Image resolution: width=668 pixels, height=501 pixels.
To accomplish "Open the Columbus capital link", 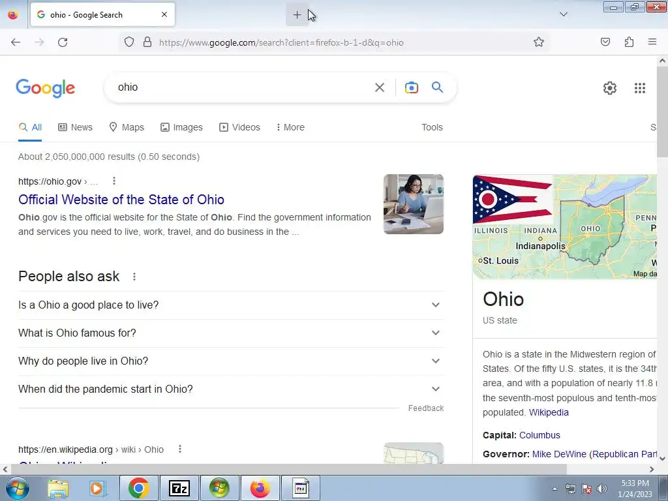I will point(539,435).
